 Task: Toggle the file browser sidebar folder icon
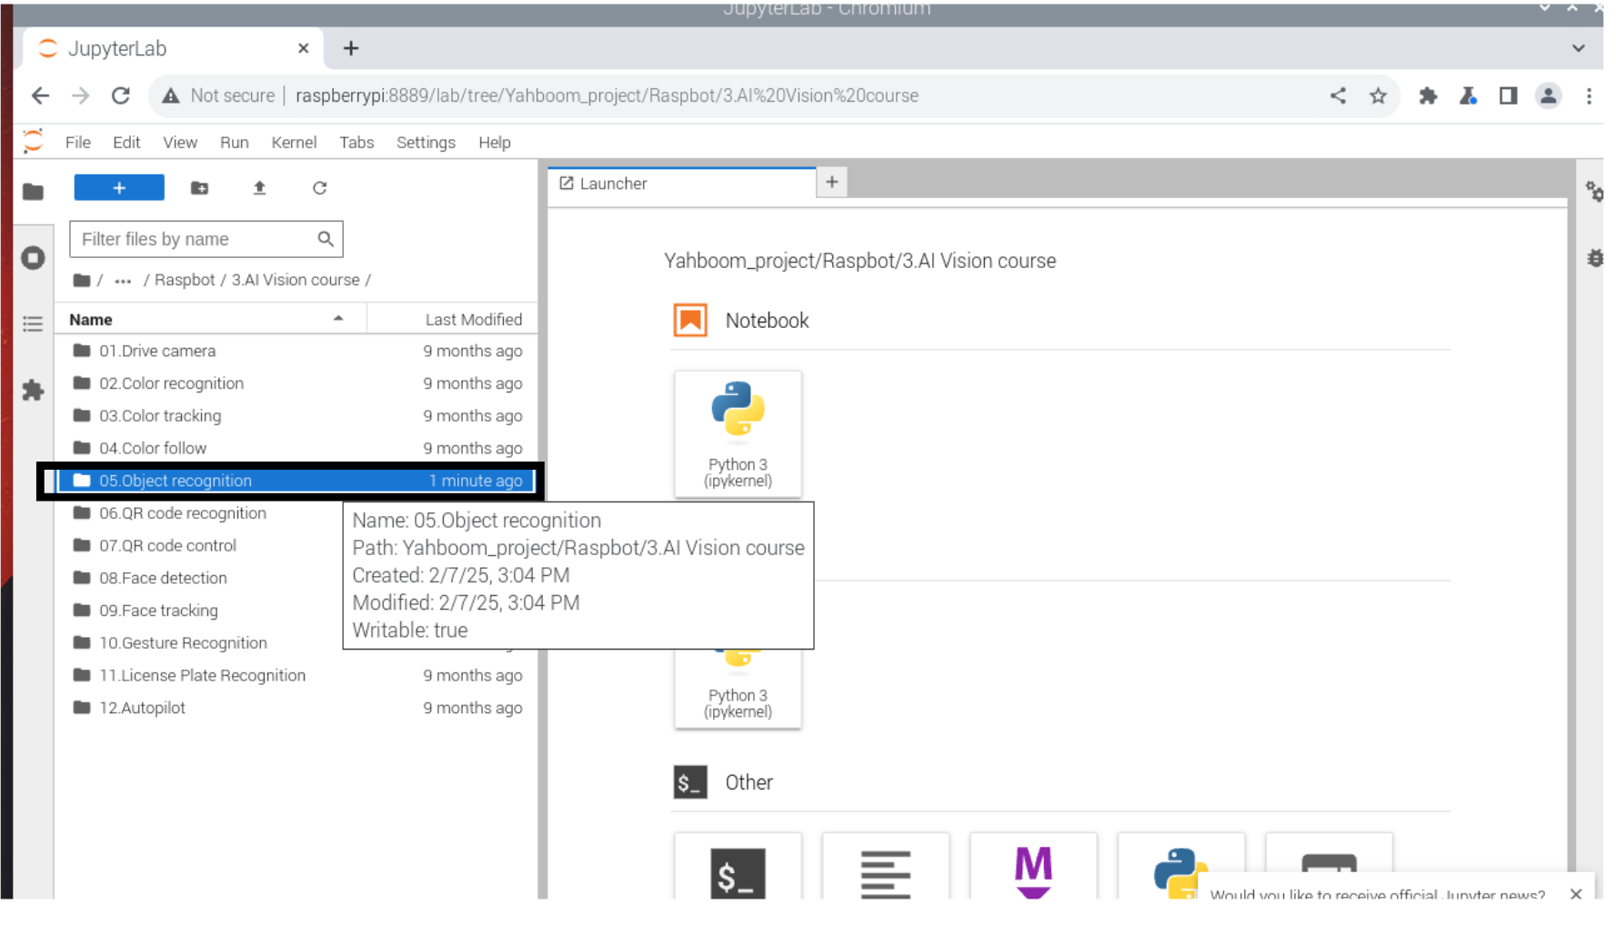(x=33, y=192)
